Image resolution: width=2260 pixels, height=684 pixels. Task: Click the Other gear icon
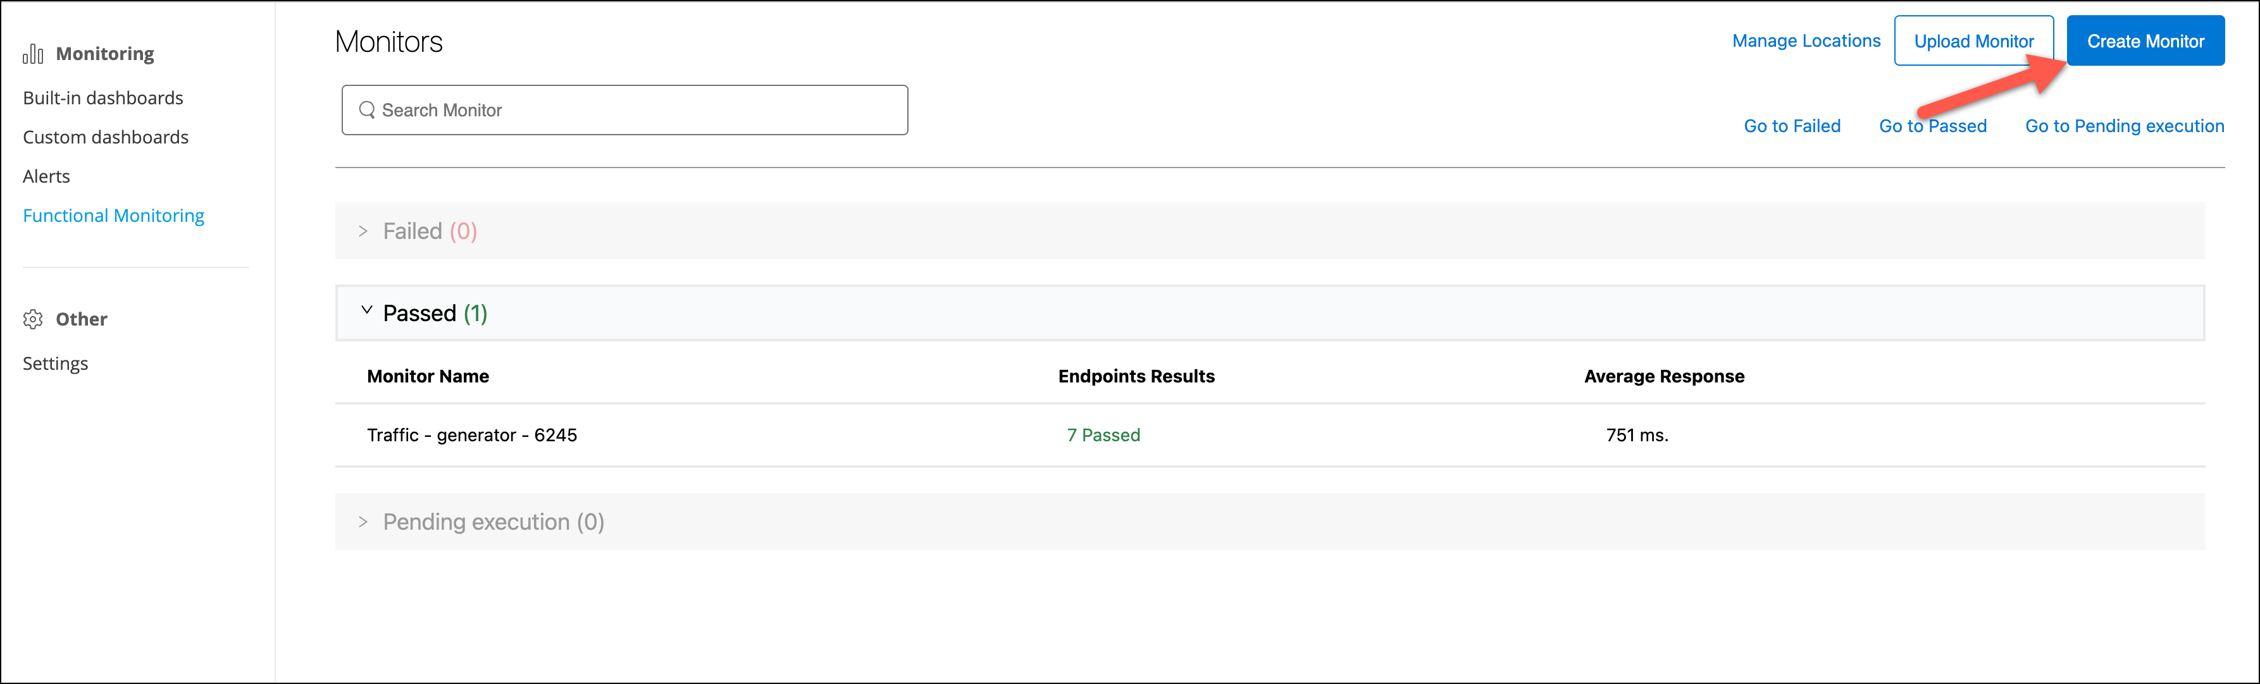[x=34, y=319]
